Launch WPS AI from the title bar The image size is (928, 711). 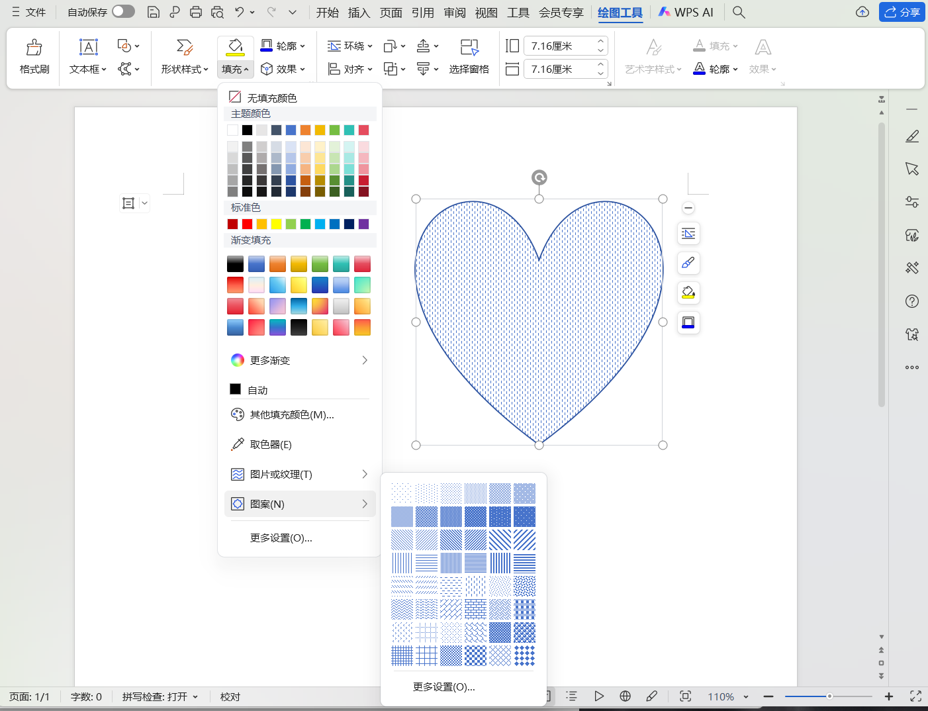[x=686, y=11]
